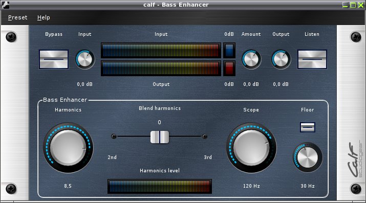Click the large Scope knob

pos(251,148)
